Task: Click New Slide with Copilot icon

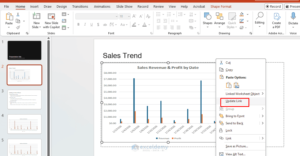Action: pyautogui.click(x=51, y=16)
